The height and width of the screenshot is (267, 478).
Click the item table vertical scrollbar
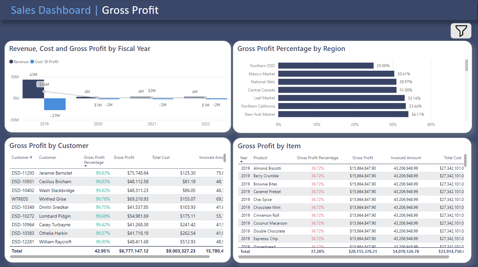tap(465, 160)
